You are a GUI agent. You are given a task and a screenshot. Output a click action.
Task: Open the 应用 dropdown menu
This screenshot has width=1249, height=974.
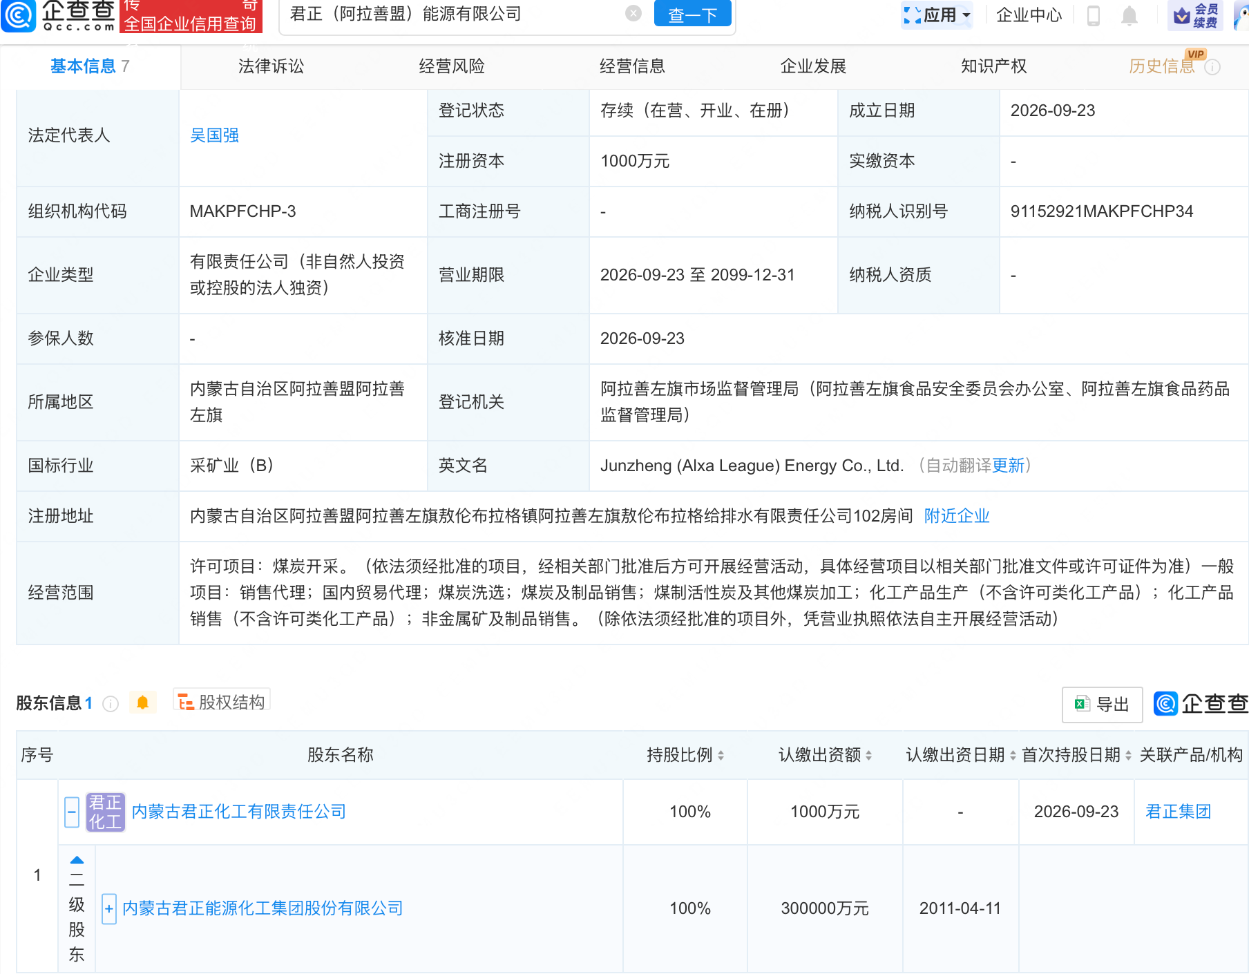pyautogui.click(x=937, y=15)
